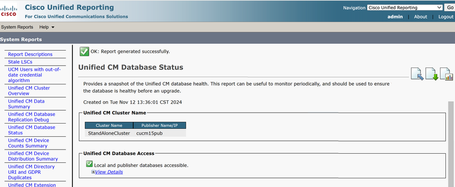
Task: Click the System Reports panel header
Action: (x=21, y=40)
